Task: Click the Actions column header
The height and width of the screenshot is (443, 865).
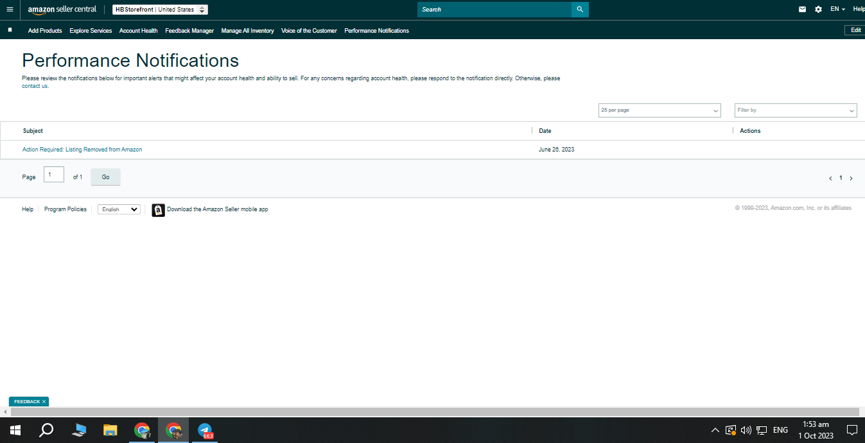Action: pyautogui.click(x=750, y=131)
